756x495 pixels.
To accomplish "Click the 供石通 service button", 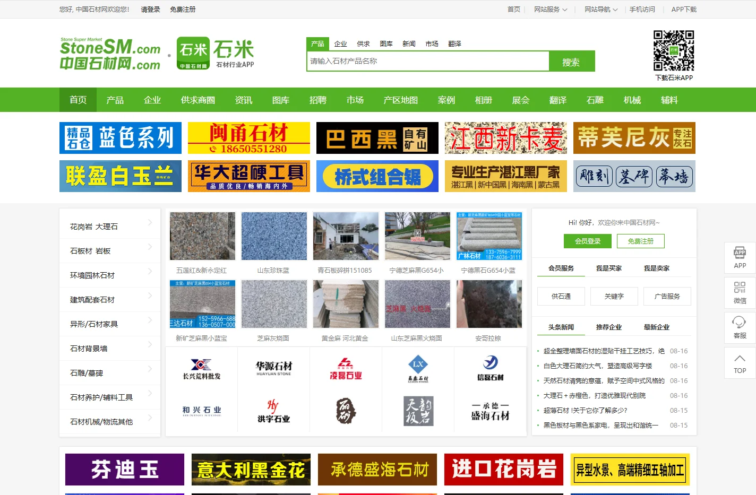I will click(x=561, y=296).
